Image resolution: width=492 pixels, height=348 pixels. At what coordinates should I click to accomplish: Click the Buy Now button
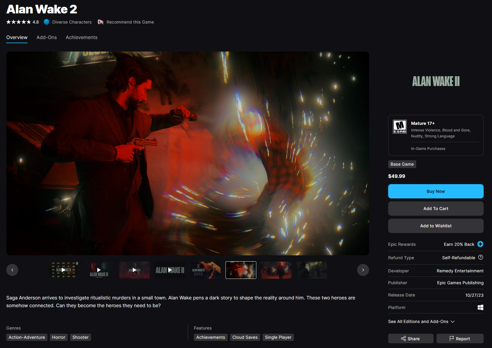pos(436,191)
